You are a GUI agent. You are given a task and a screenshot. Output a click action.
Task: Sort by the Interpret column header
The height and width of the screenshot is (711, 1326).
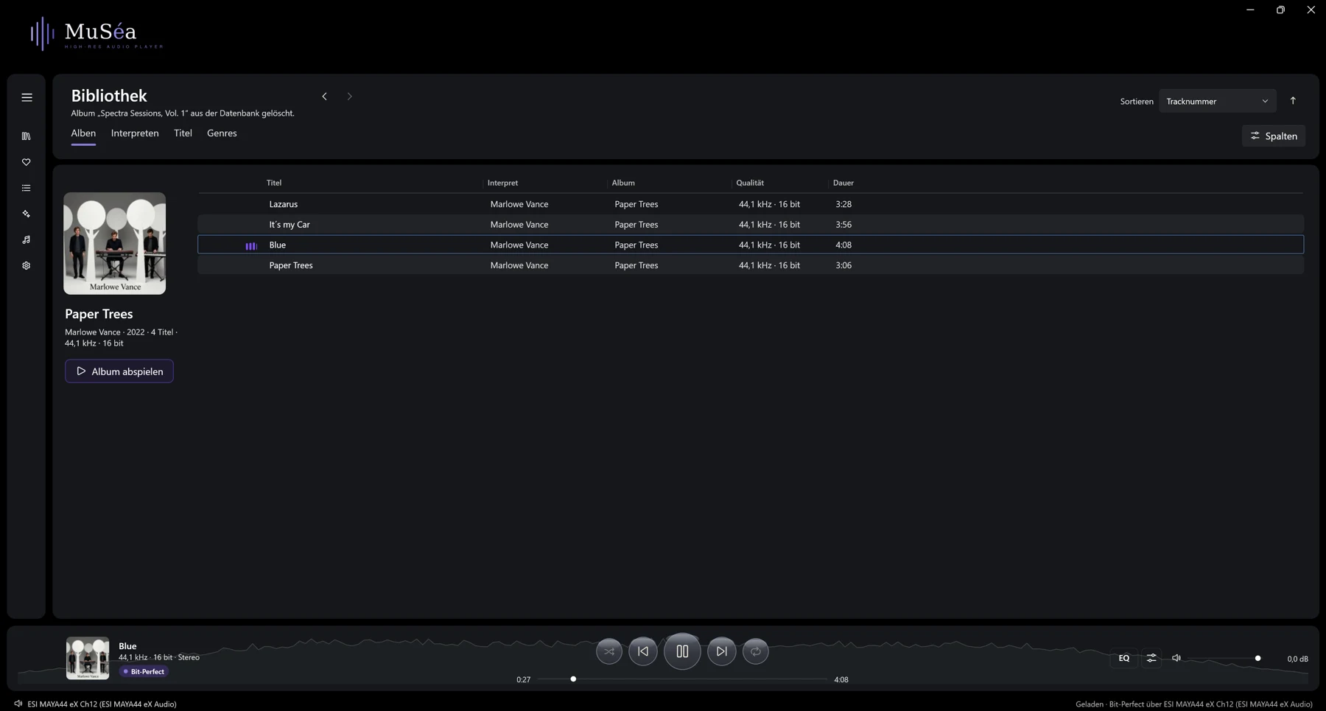pos(502,183)
